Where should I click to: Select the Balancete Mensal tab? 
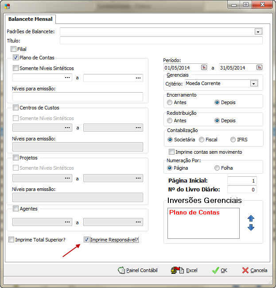[30, 19]
